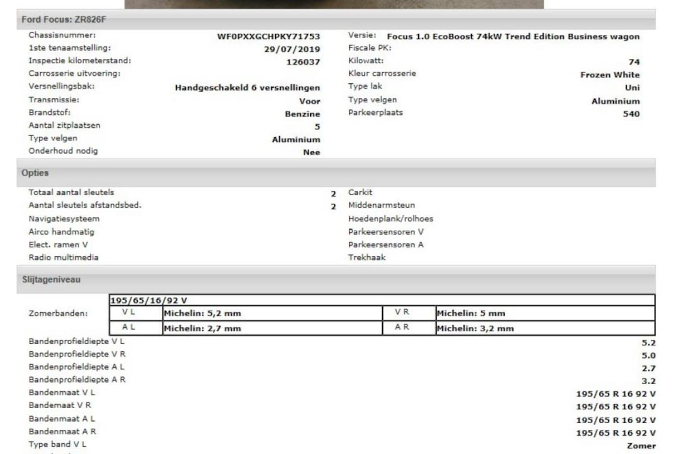676x454 pixels.
Task: Click the Carkit option
Action: tap(360, 192)
